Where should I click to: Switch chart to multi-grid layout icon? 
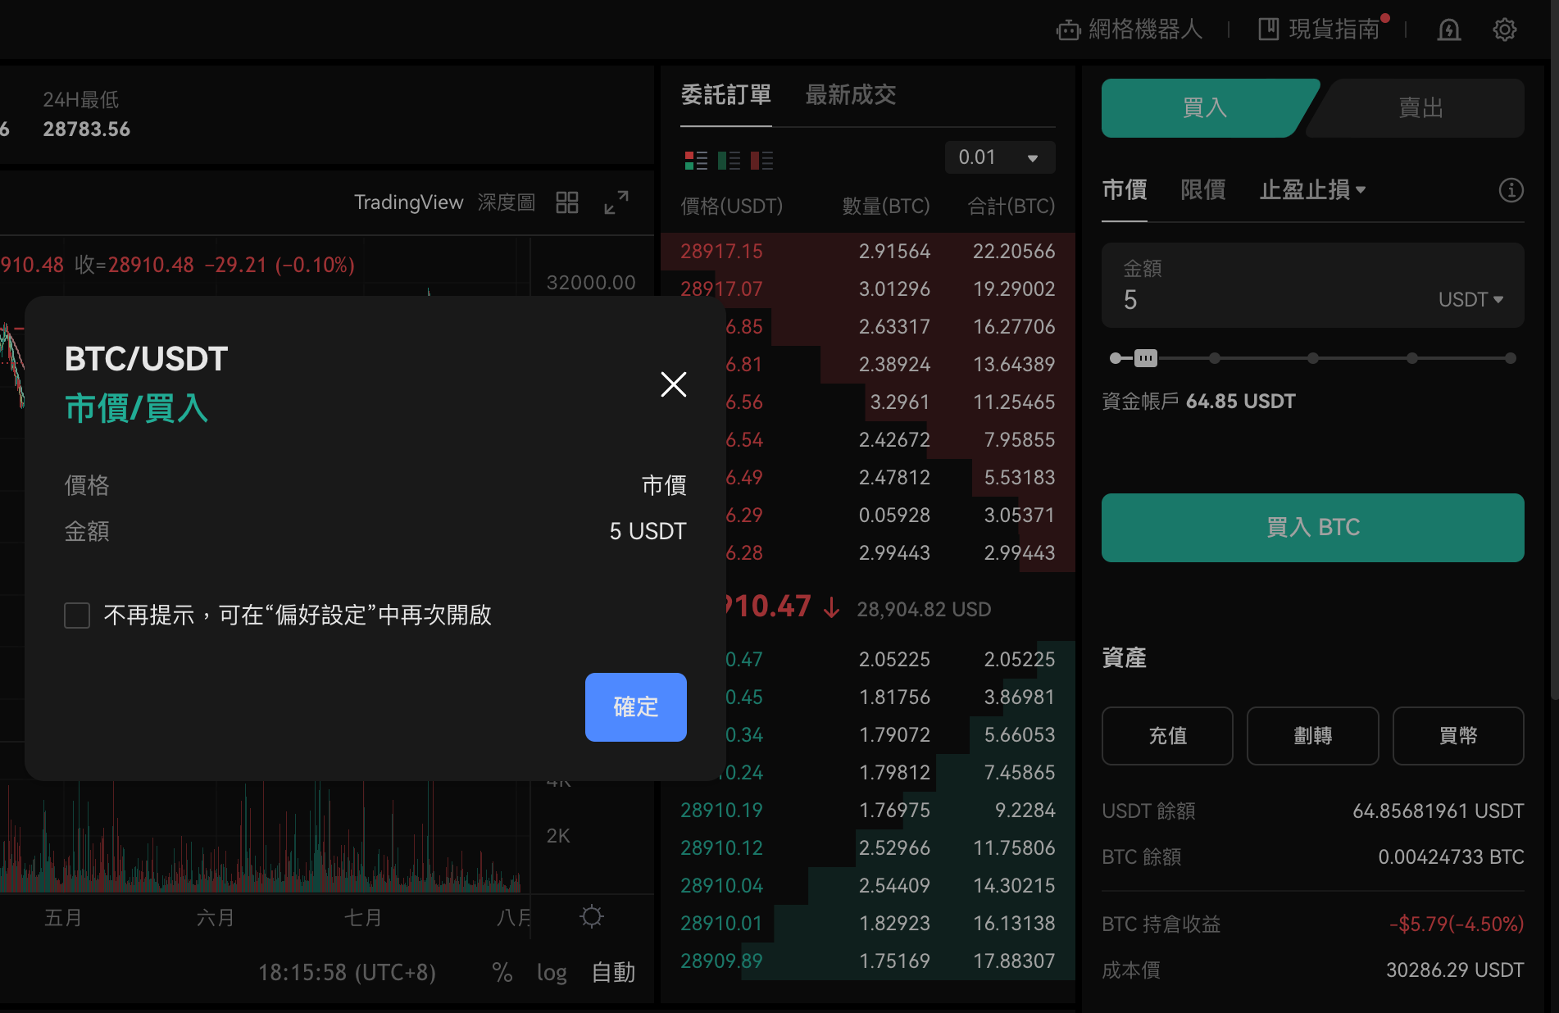566,202
